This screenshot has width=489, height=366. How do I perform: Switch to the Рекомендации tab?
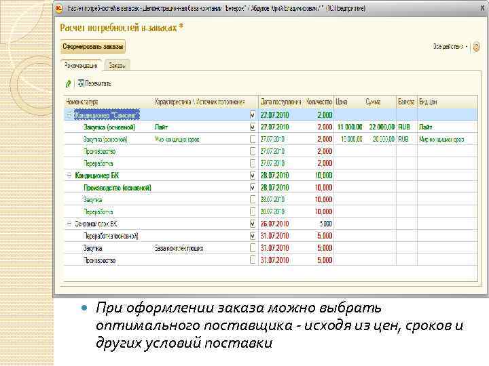[x=81, y=65]
